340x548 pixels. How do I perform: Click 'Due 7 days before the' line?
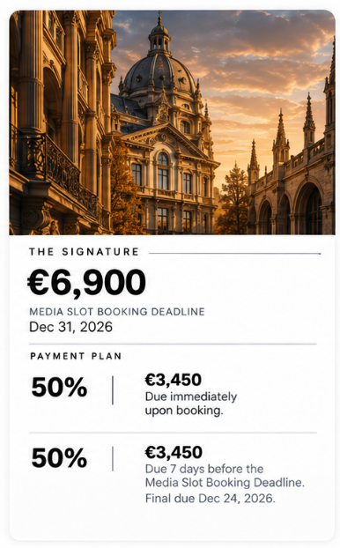pyautogui.click(x=204, y=469)
